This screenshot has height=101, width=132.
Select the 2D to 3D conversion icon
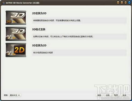(x=16, y=18)
